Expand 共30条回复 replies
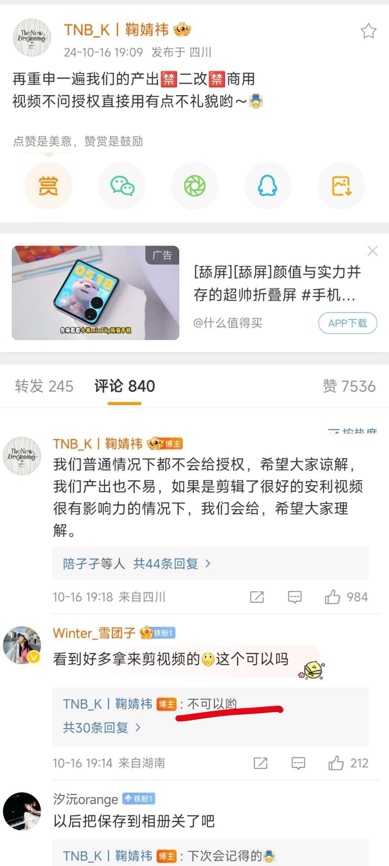The image size is (389, 866). click(x=102, y=727)
